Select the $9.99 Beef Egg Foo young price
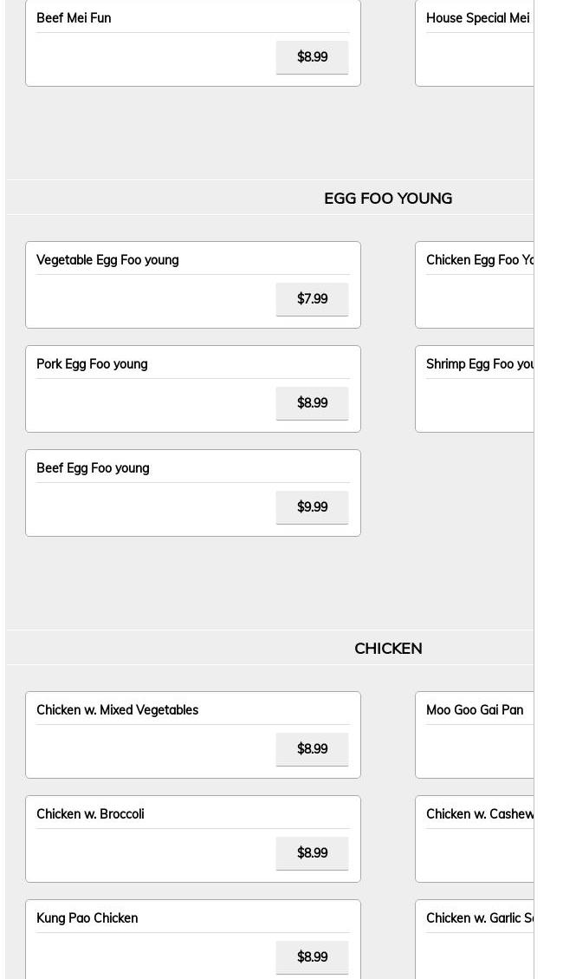The image size is (563, 979). tap(312, 507)
